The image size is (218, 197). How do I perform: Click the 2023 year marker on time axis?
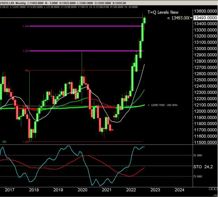tap(155, 190)
